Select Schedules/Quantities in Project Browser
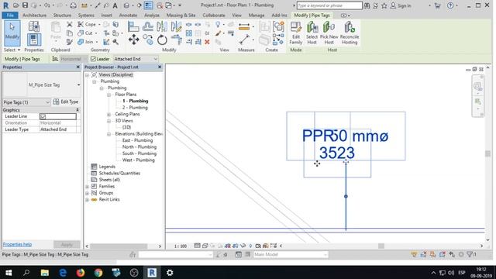Image resolution: width=496 pixels, height=279 pixels. pos(119,174)
